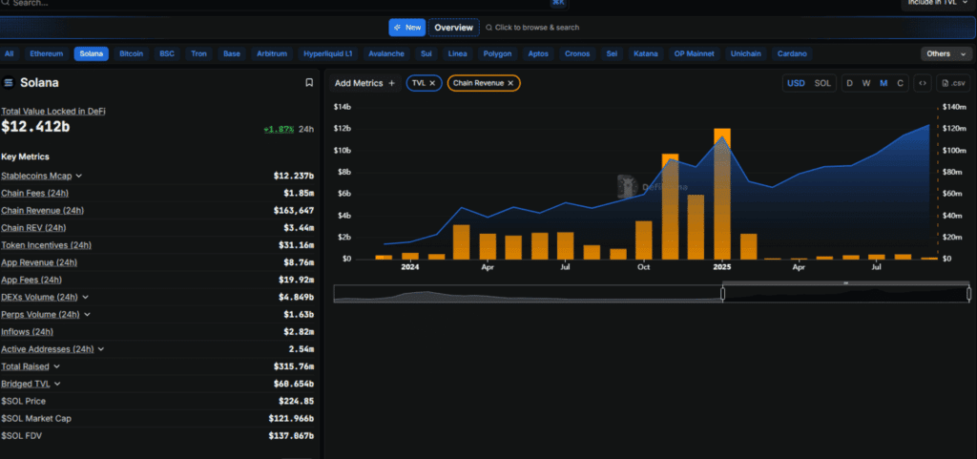Open the Total Value Locked in DeFi link
The image size is (977, 459).
pos(53,111)
